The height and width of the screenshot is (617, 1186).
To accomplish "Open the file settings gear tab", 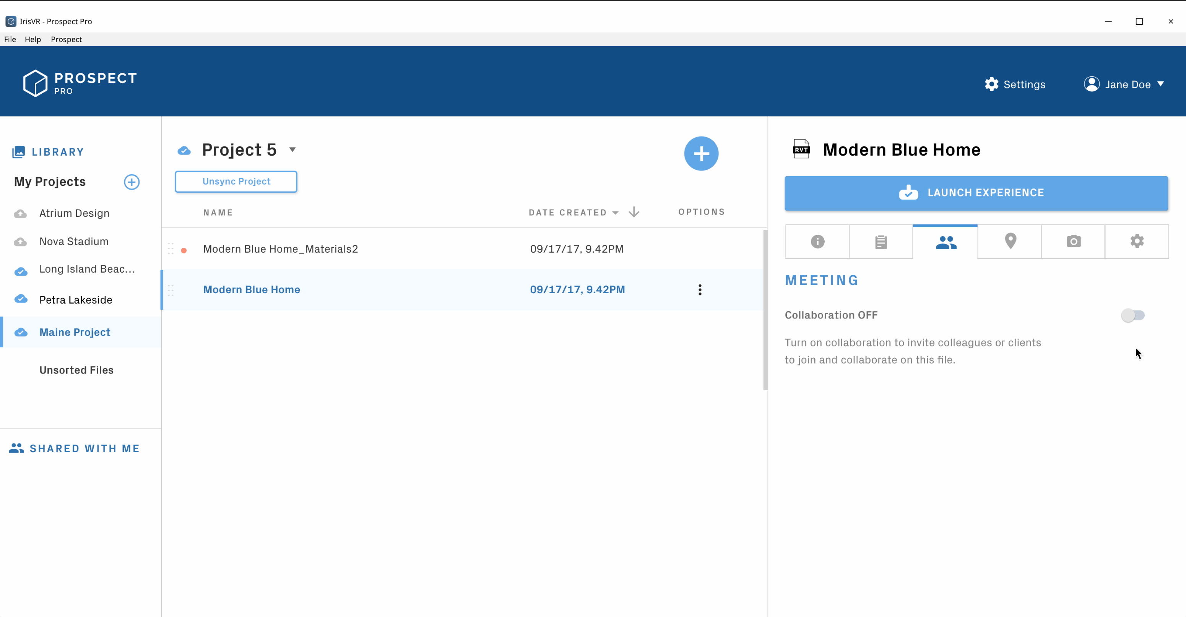I will (x=1137, y=242).
